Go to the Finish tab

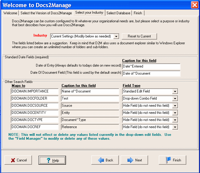pyautogui.click(x=138, y=13)
